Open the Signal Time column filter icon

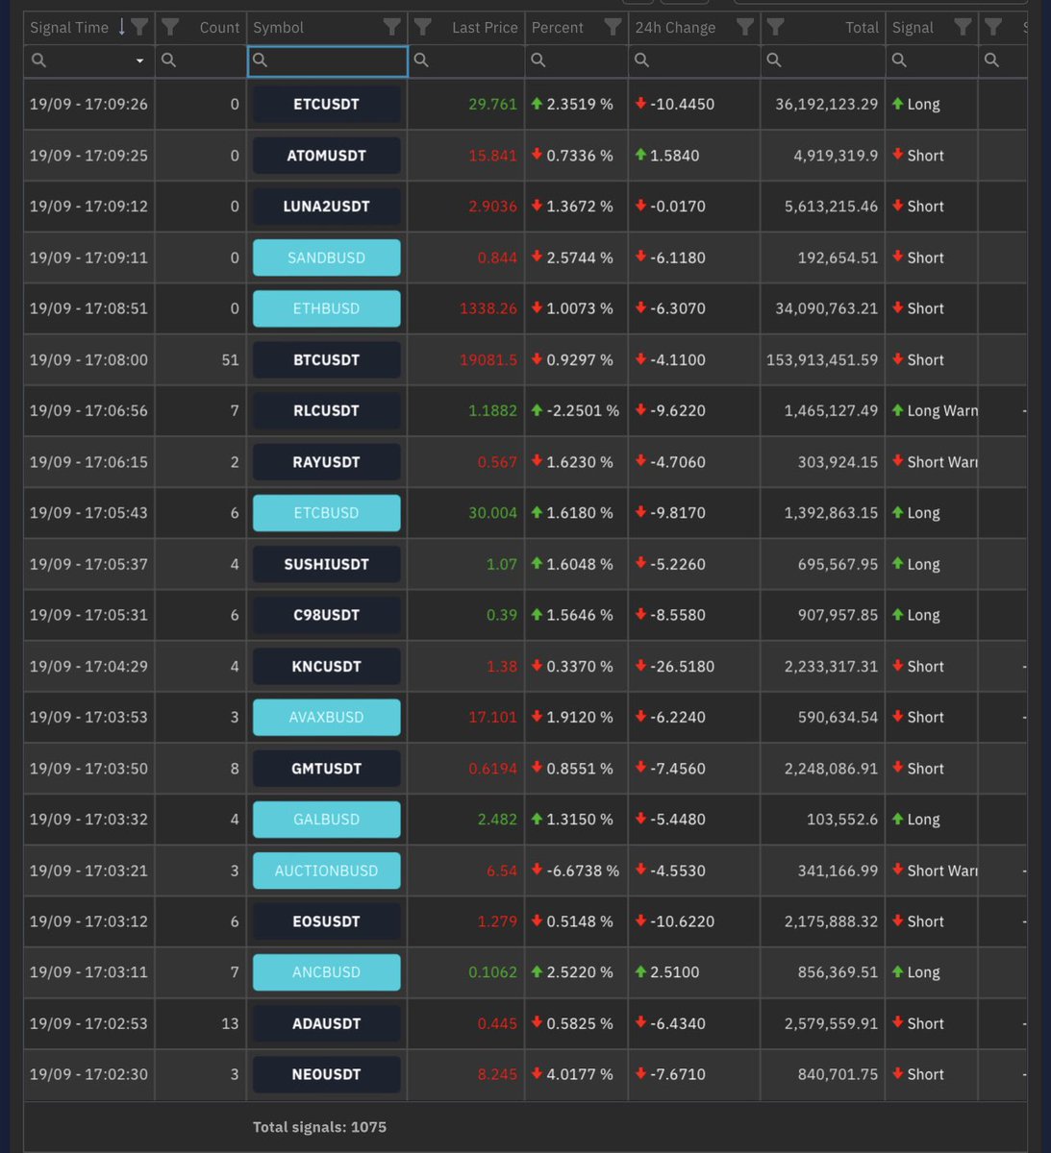[x=139, y=27]
